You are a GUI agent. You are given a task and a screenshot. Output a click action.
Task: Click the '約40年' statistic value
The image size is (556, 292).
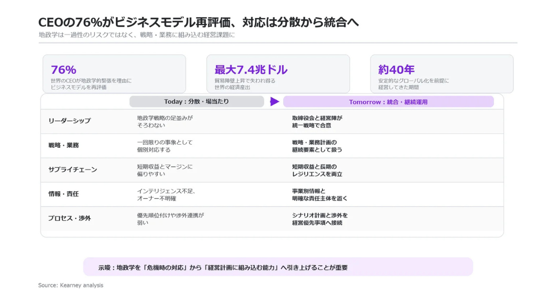(x=396, y=70)
